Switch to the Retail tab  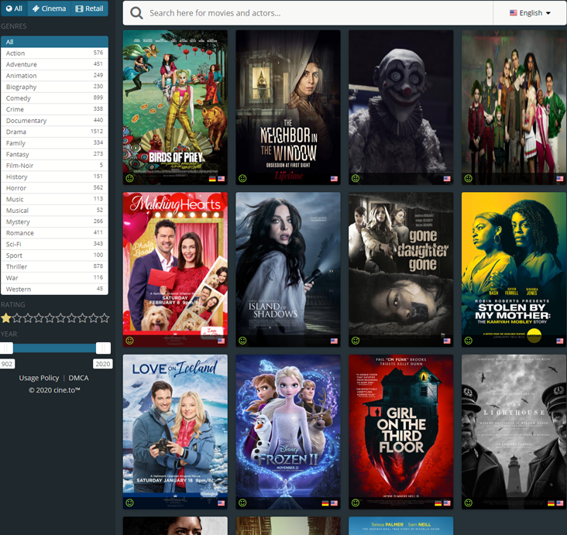89,9
